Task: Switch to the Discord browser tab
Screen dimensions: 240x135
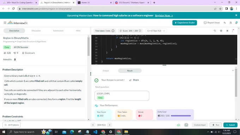Action: (132, 2)
